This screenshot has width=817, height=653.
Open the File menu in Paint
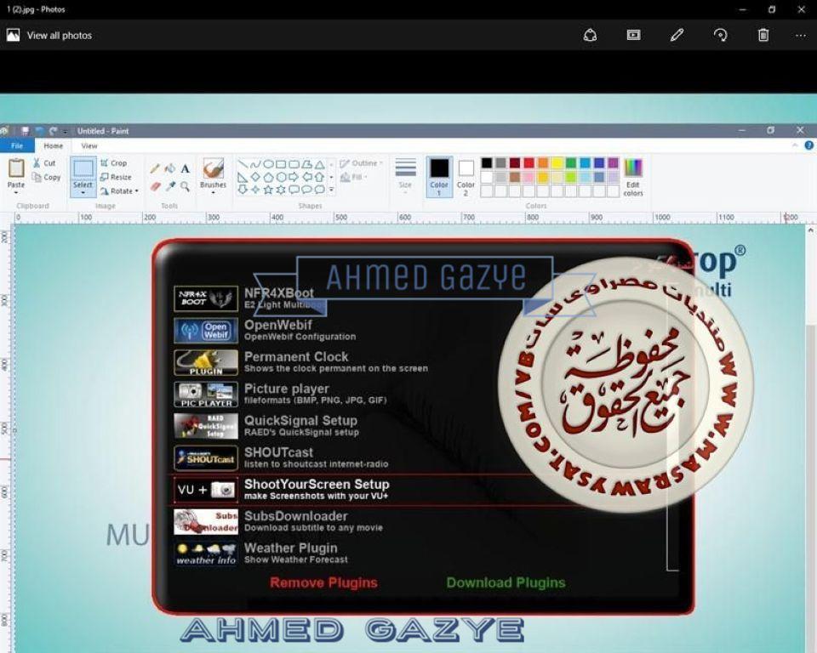point(17,145)
